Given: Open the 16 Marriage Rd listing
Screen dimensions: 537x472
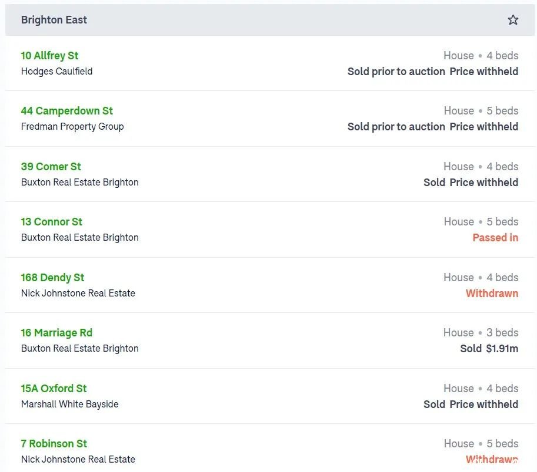Looking at the screenshot, I should (x=56, y=332).
